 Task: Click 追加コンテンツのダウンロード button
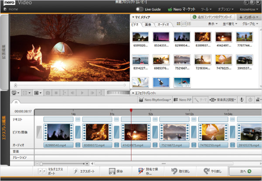pyautogui.click(x=213, y=17)
